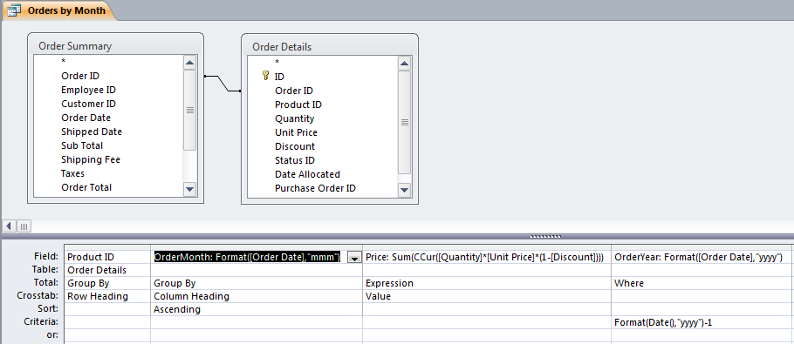Screen dimensions: 794x344
Task: Click the Ascending Sort cell
Action: click(257, 309)
